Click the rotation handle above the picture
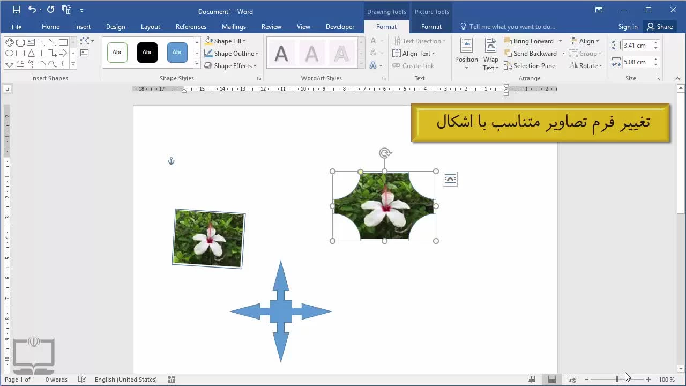The image size is (686, 386). (385, 153)
